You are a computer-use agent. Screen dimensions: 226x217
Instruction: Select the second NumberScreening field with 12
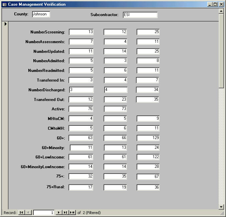point(115,32)
